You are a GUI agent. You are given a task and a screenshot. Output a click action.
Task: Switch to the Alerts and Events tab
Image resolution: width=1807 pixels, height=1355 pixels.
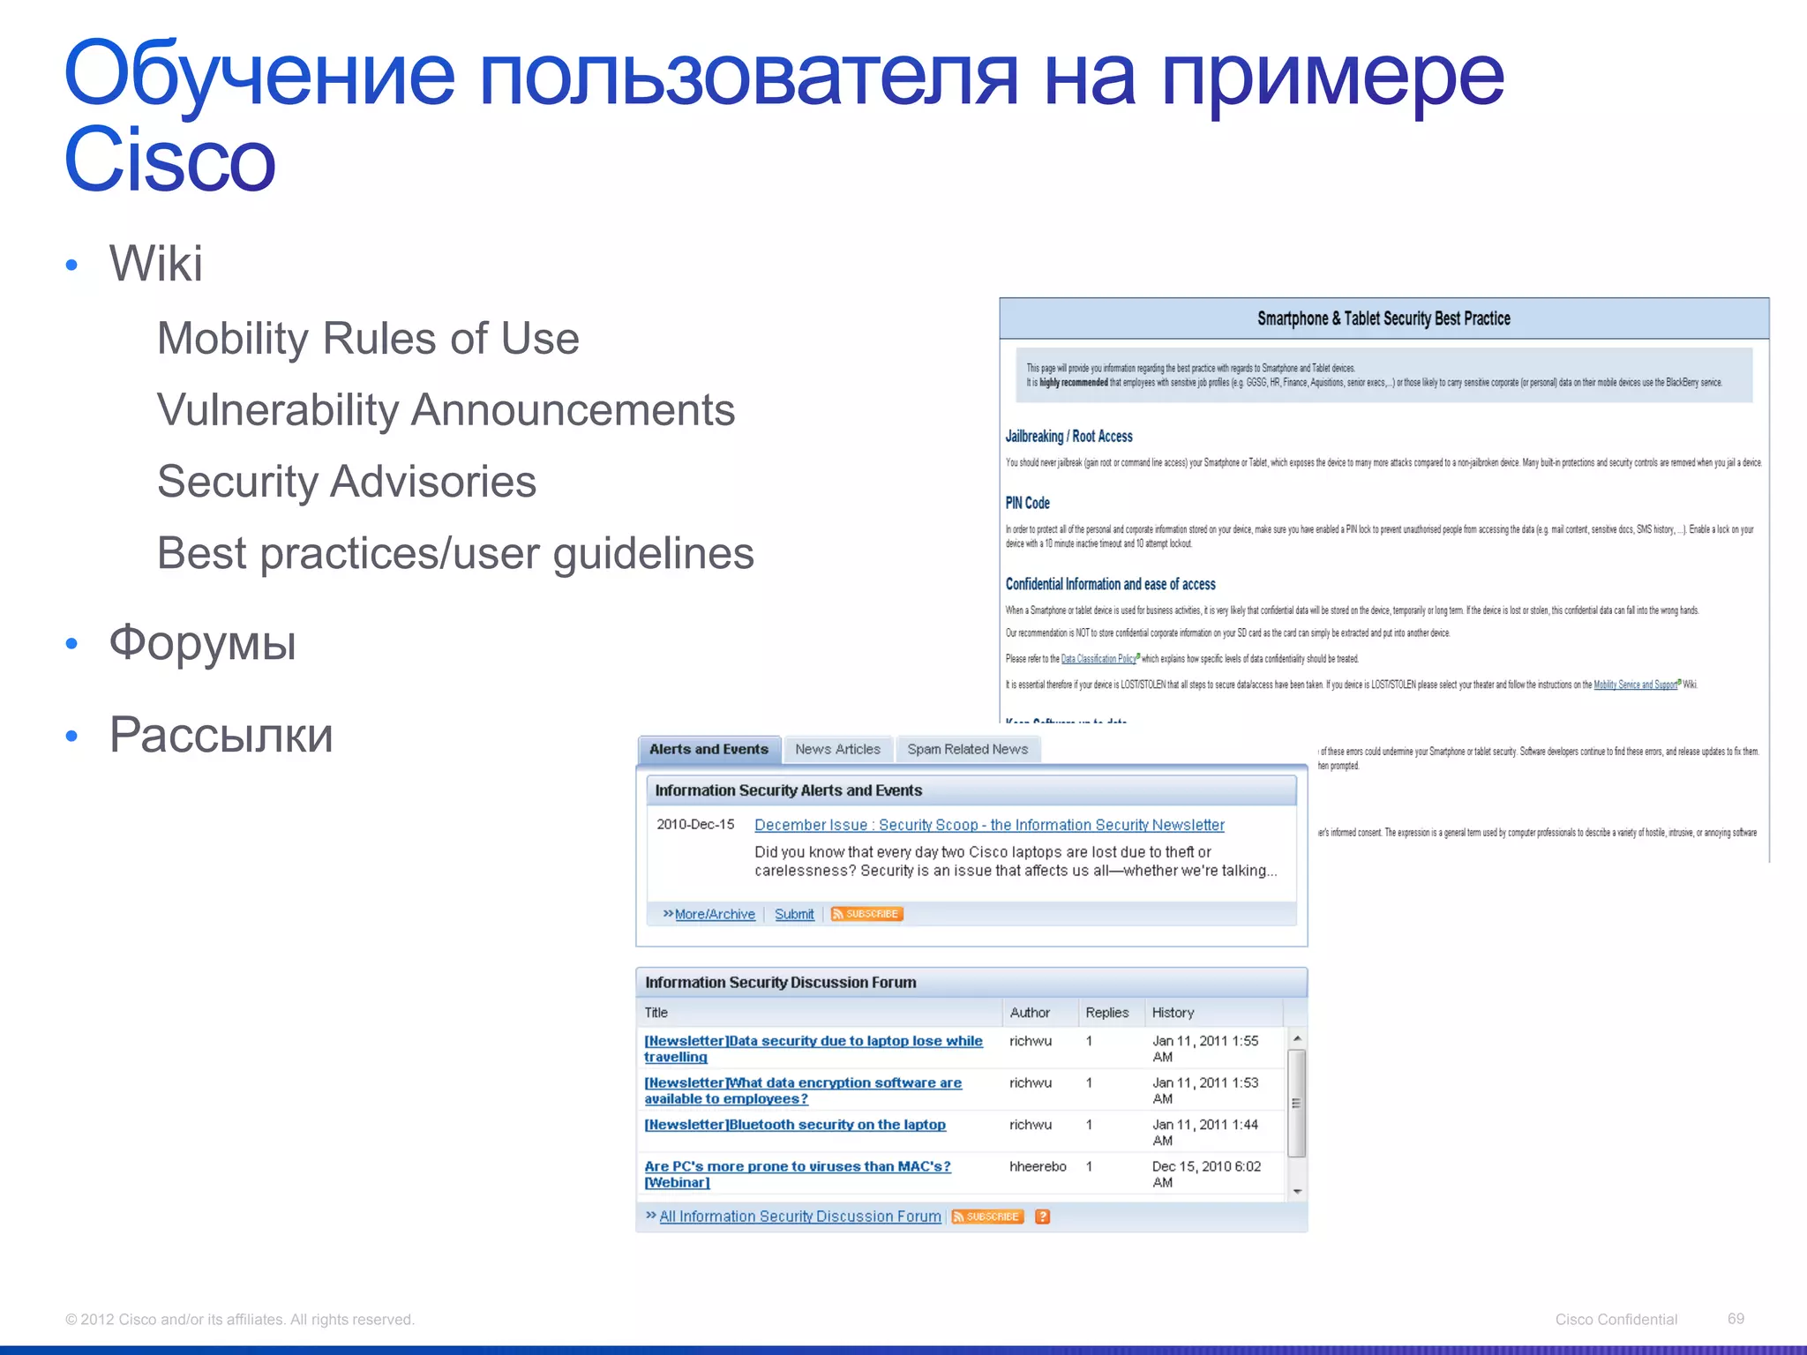point(709,749)
